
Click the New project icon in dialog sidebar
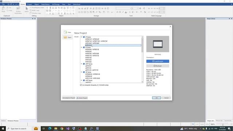[x=66, y=32]
